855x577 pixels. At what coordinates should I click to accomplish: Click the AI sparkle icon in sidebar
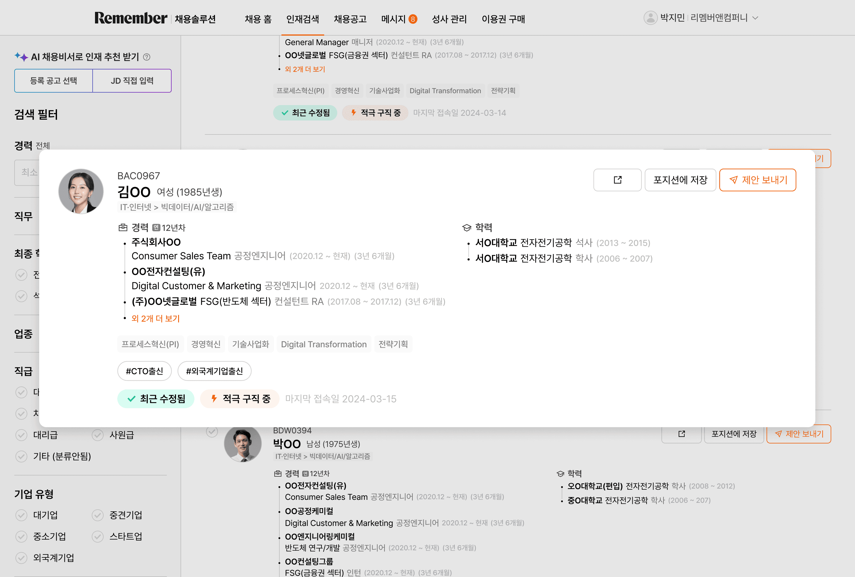[21, 57]
